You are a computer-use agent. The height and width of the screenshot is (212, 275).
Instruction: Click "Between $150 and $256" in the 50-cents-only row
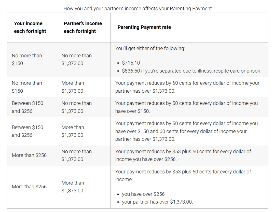pyautogui.click(x=27, y=107)
